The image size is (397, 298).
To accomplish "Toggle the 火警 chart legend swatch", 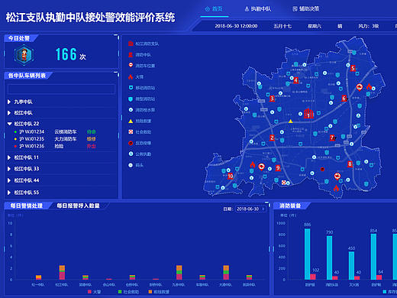I will [x=89, y=292].
